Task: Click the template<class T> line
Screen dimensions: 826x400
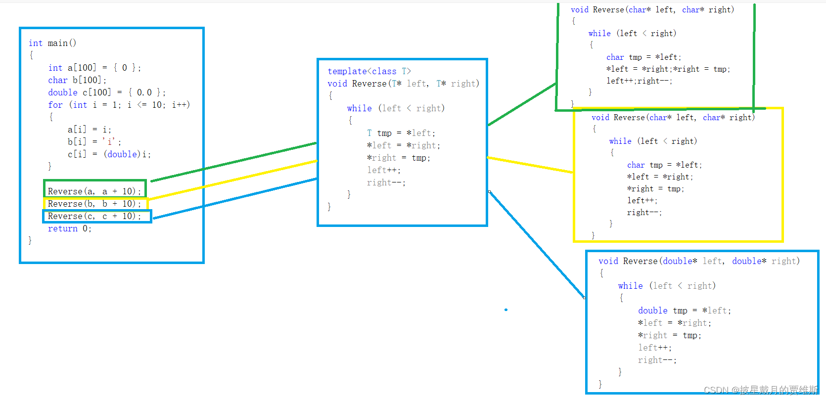Action: (369, 71)
